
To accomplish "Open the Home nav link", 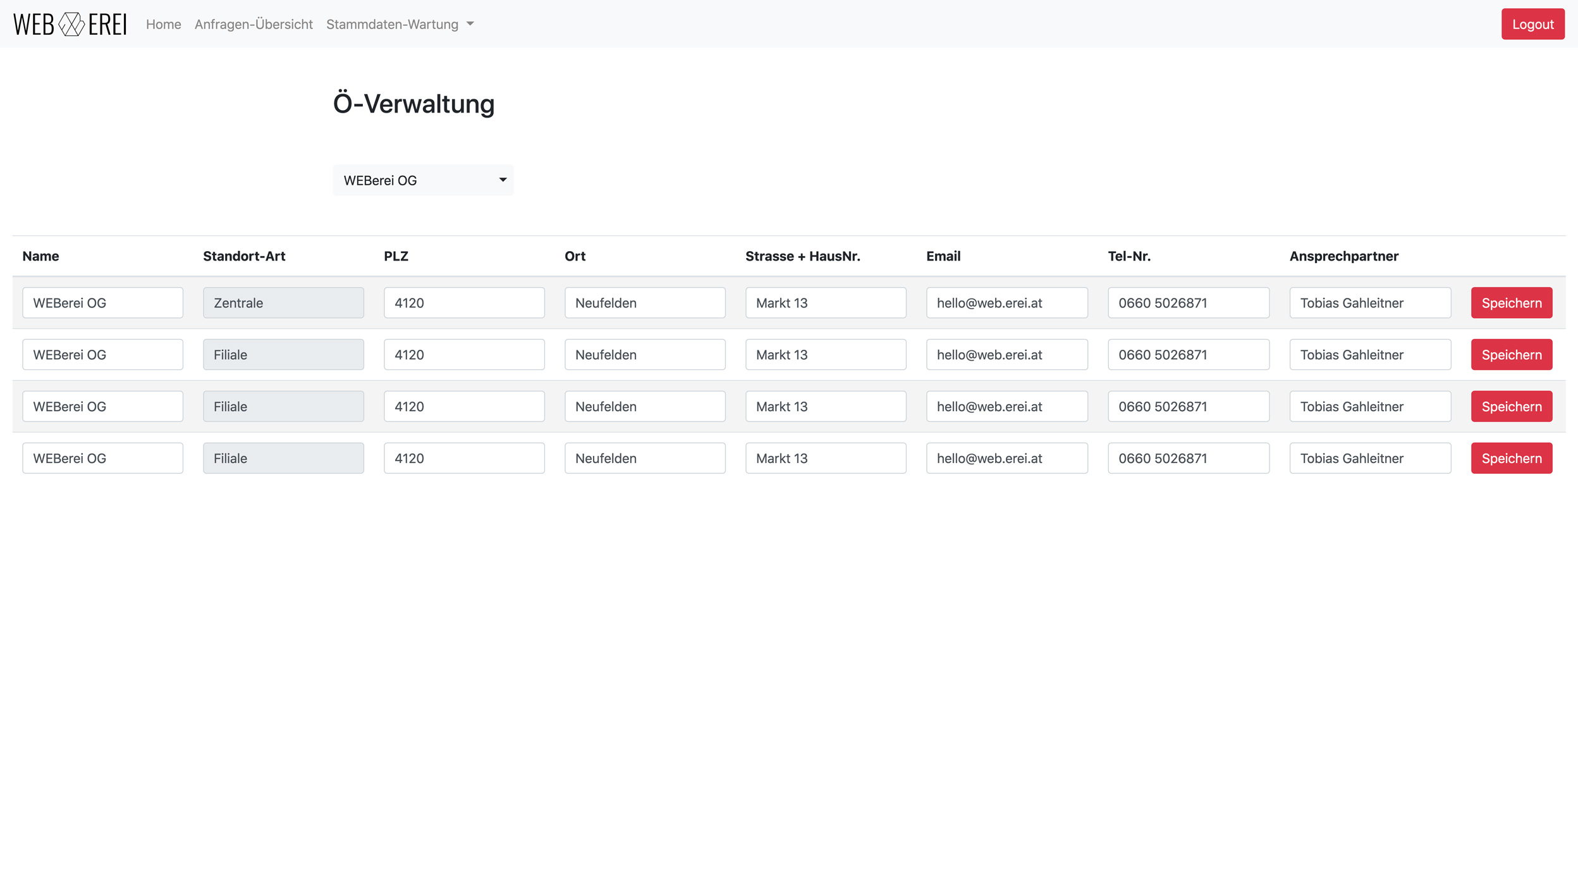I will (163, 24).
